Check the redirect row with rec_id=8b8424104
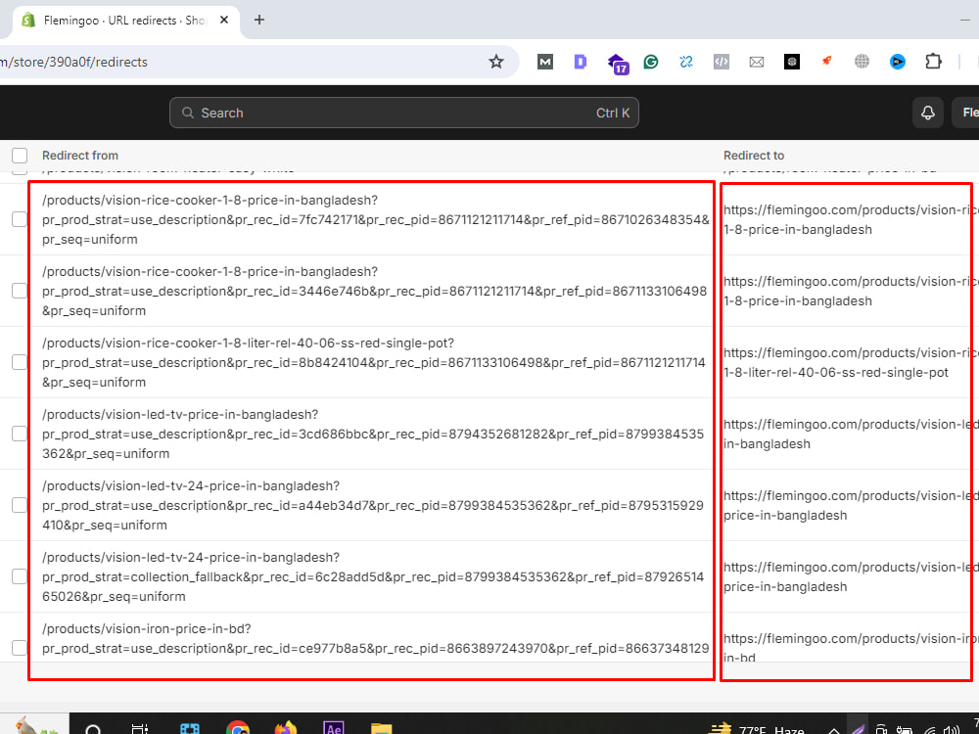979x734 pixels. [20, 362]
